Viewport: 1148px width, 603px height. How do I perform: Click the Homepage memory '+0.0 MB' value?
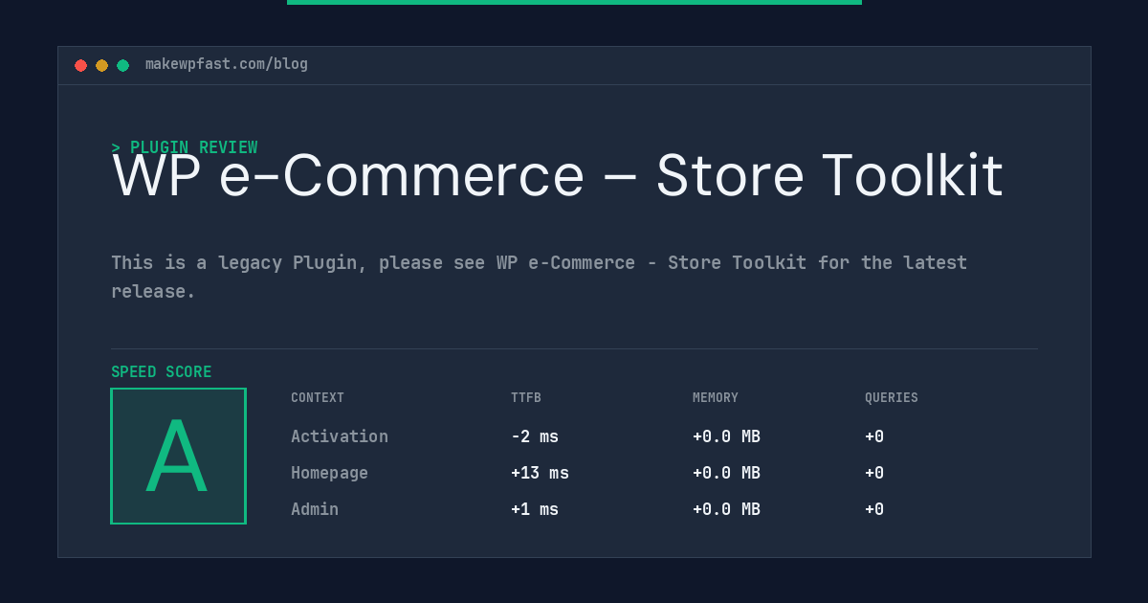point(726,473)
